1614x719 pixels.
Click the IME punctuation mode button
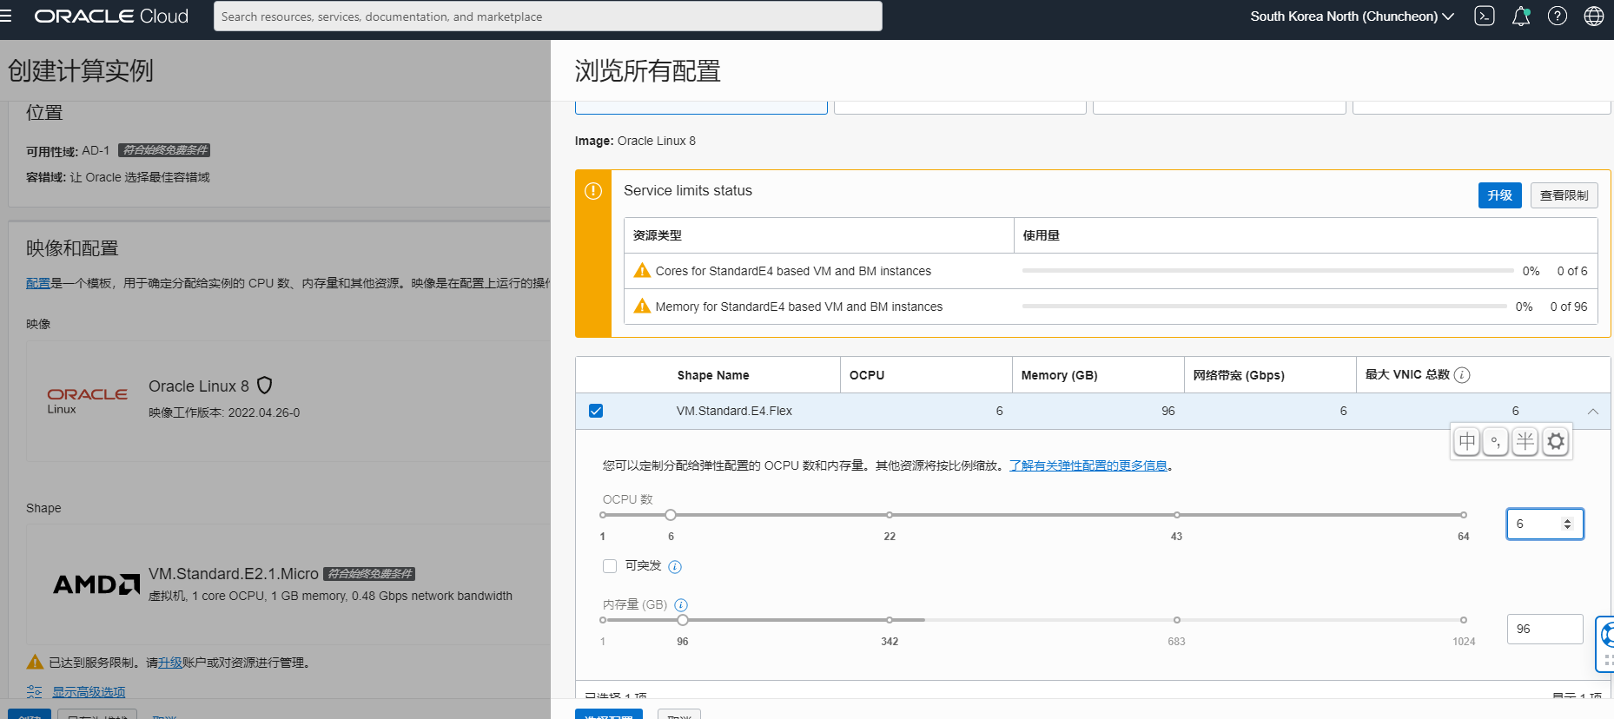pyautogui.click(x=1495, y=441)
